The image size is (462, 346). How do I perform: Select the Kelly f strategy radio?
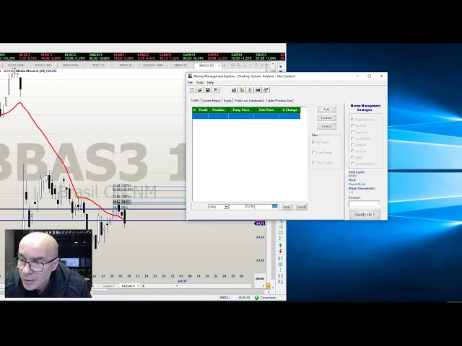pos(352,157)
